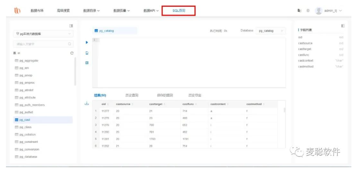Click the format SQL icon below save
The image size is (362, 173).
pyautogui.click(x=87, y=63)
